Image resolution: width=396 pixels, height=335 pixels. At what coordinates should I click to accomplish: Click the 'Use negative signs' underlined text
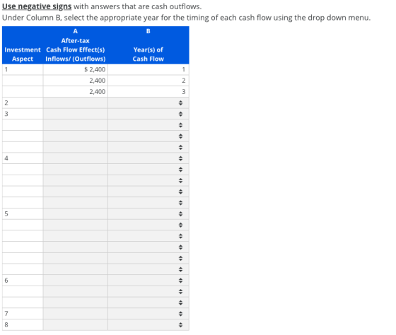[37, 6]
